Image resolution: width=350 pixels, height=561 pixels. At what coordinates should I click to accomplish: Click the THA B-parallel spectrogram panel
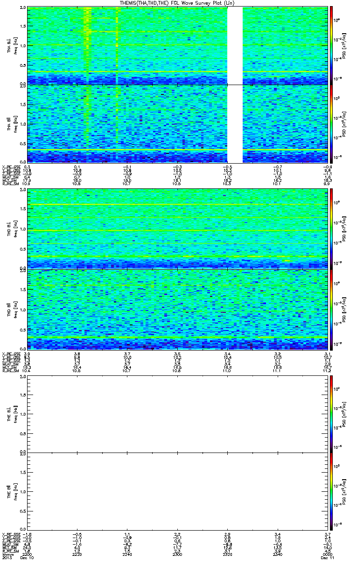tap(177, 124)
